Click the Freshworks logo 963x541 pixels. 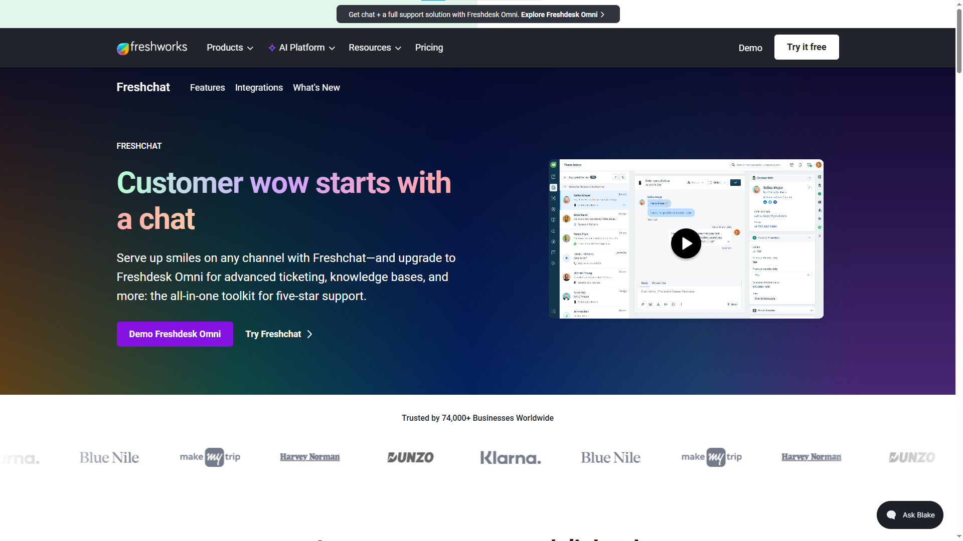[x=152, y=48]
